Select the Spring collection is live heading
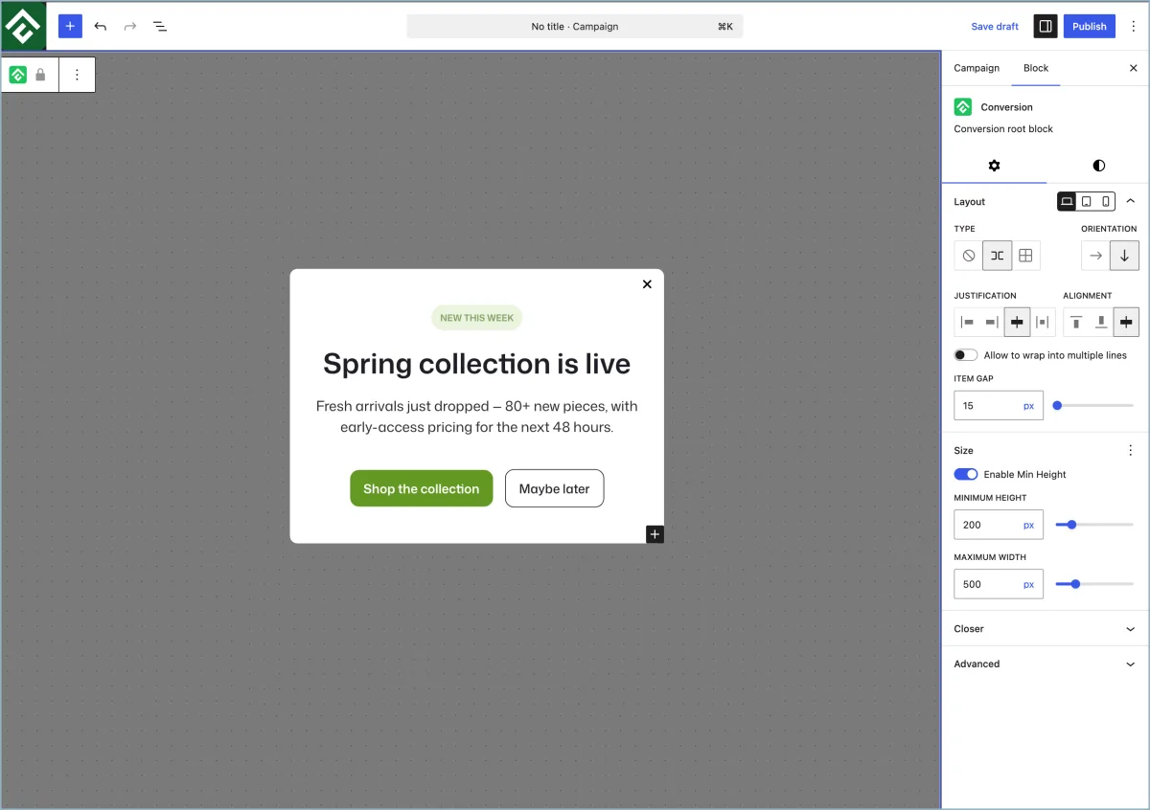The width and height of the screenshot is (1150, 810). point(476,364)
